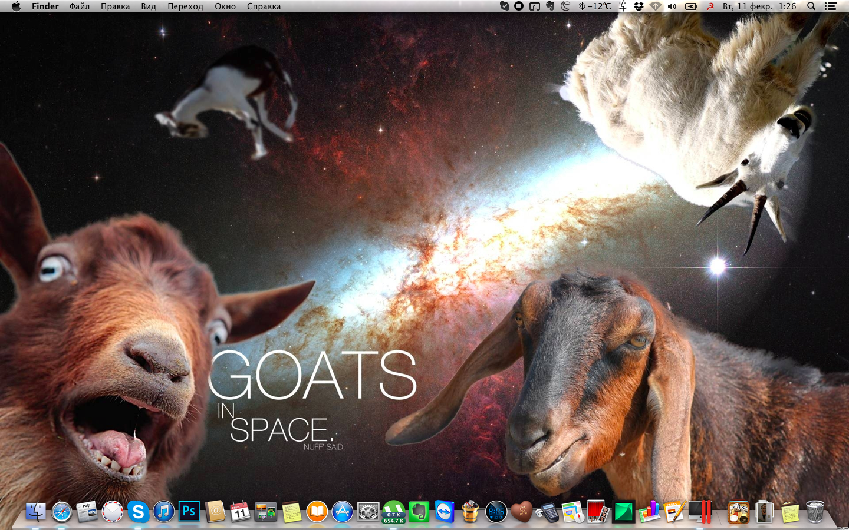Open Finder from the dock
849x530 pixels.
coord(35,512)
